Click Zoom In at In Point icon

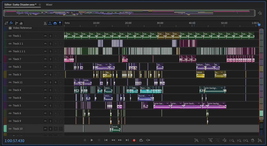coord(232,140)
